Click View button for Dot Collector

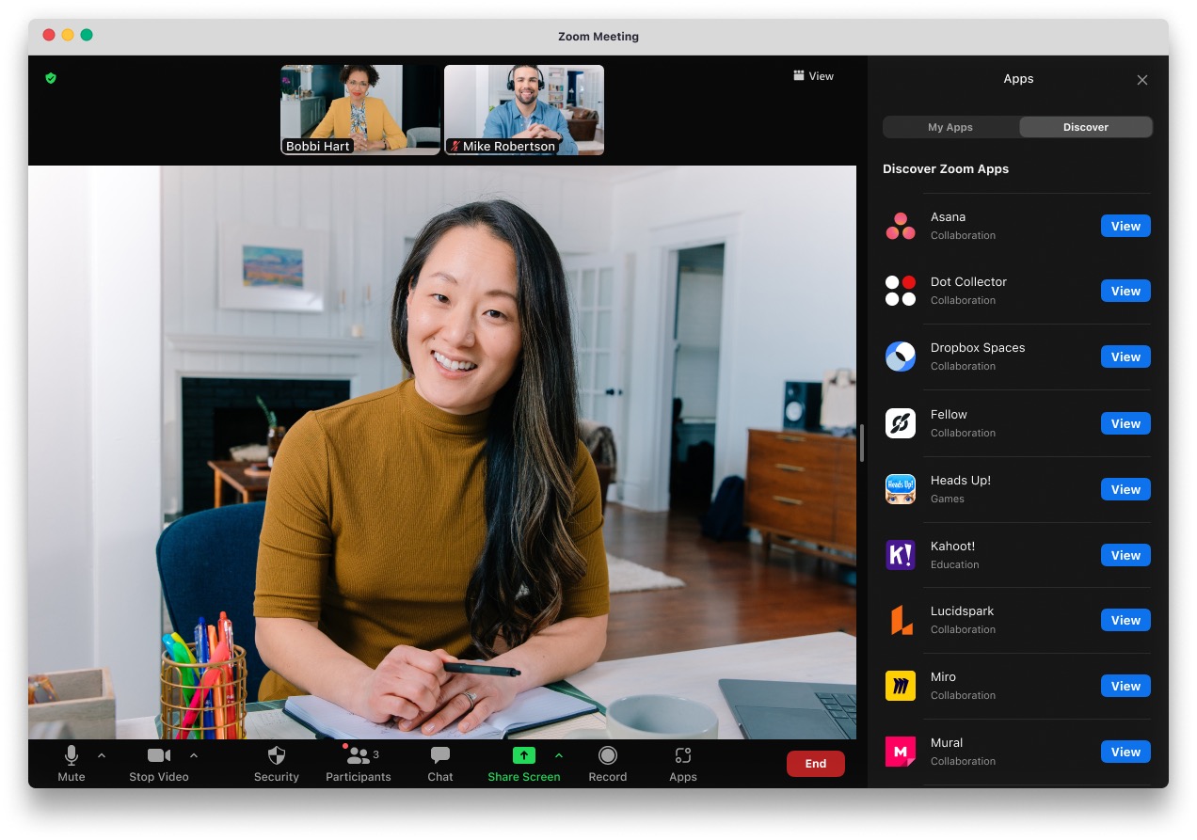[x=1125, y=291]
